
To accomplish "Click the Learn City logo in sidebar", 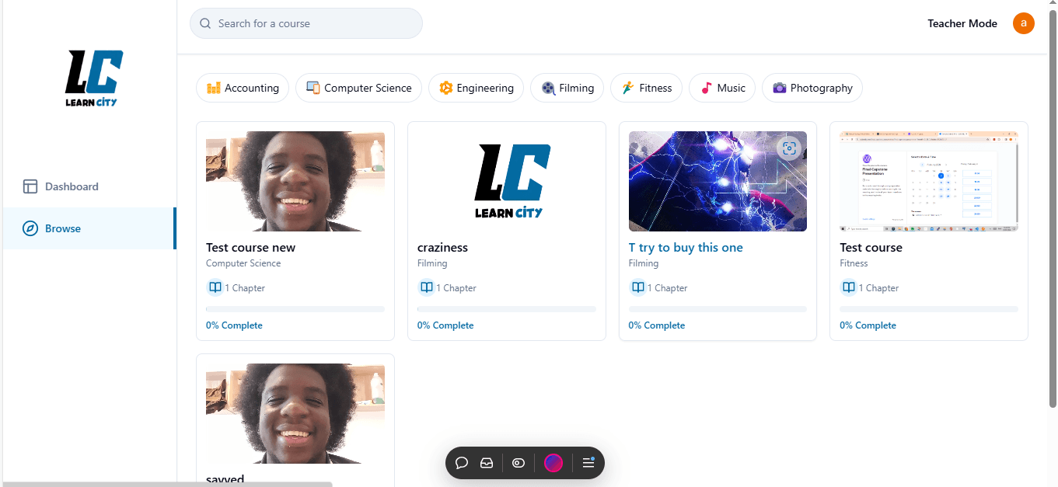I will click(x=94, y=78).
